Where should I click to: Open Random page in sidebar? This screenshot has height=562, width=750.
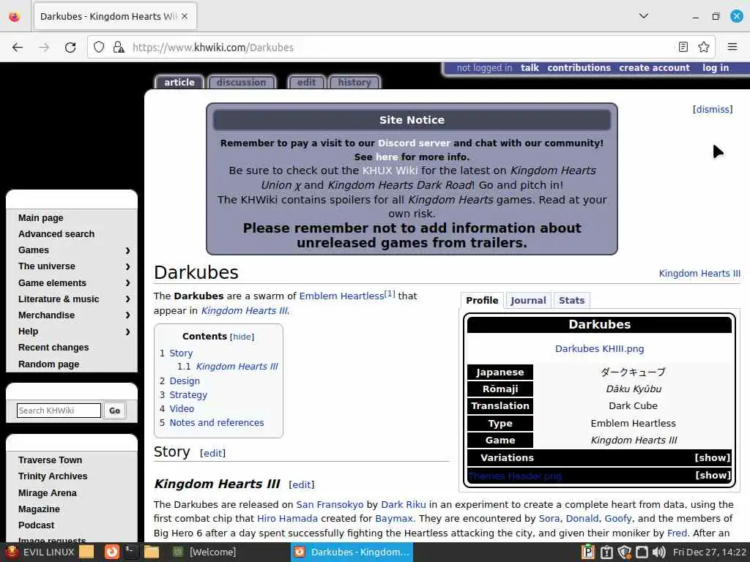[49, 364]
